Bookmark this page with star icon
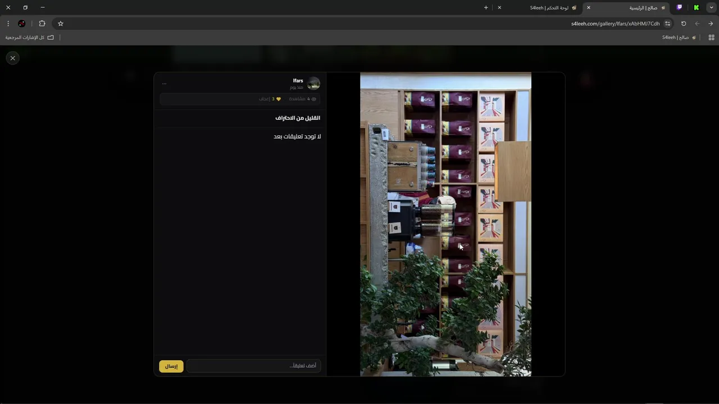Screen dimensions: 719x404 click(61, 24)
